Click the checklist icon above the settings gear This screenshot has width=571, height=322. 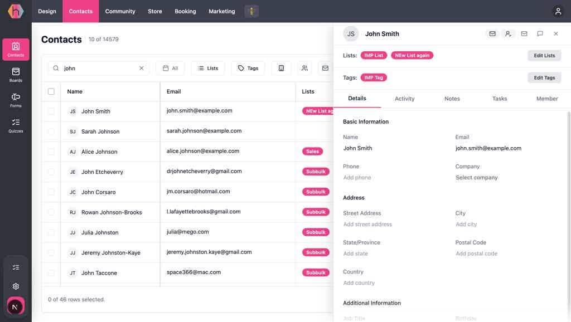click(16, 267)
